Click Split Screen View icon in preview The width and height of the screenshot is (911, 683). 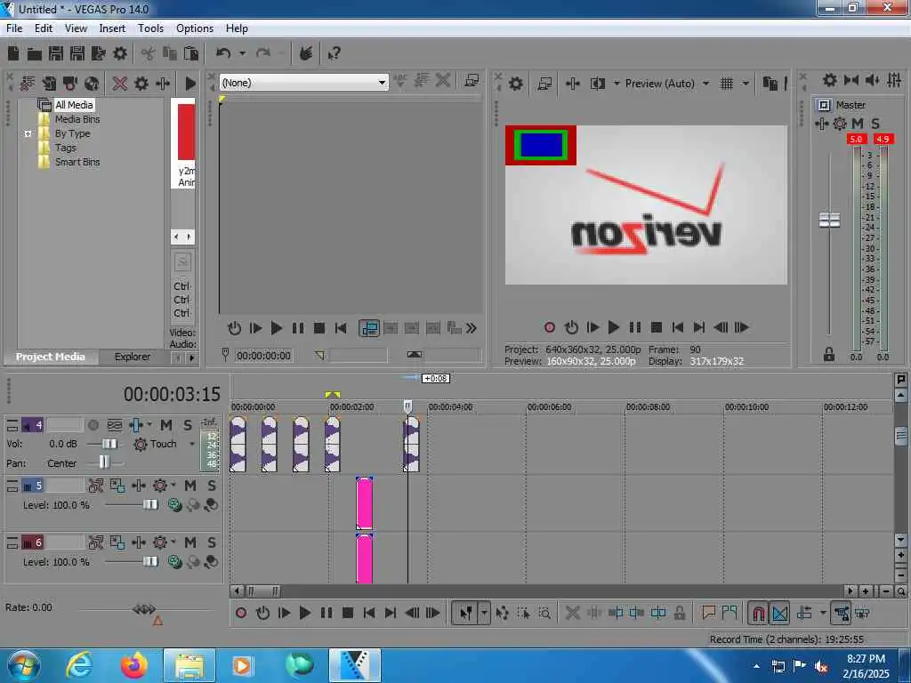598,84
